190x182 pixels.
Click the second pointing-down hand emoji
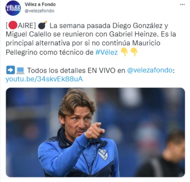[x=134, y=52]
